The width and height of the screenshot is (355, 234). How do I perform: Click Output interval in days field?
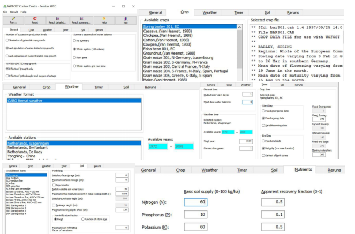(247, 94)
